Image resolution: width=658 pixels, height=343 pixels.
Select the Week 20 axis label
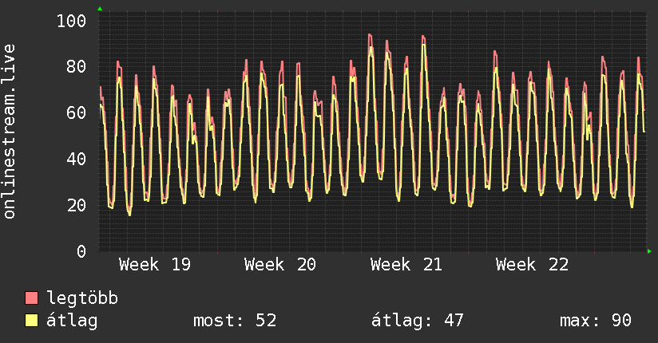pyautogui.click(x=280, y=265)
